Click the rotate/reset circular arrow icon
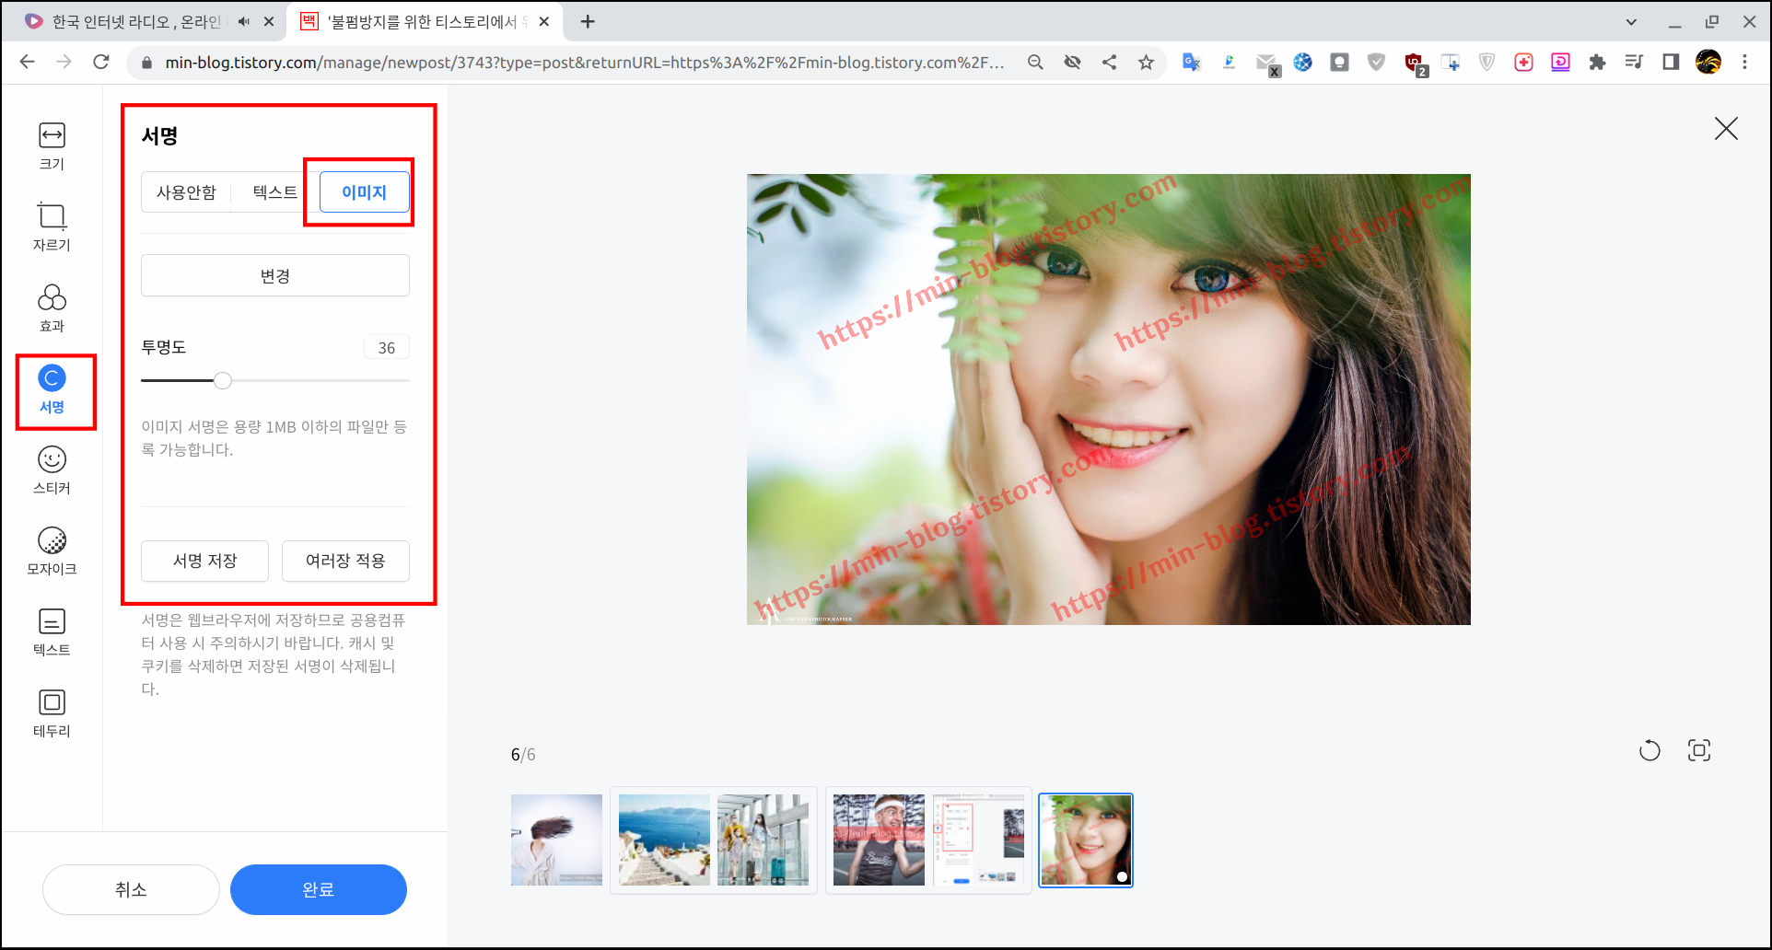The image size is (1772, 950). tap(1650, 751)
